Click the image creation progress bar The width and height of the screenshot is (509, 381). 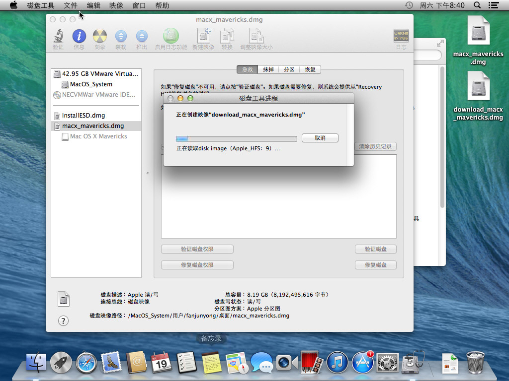pos(236,139)
